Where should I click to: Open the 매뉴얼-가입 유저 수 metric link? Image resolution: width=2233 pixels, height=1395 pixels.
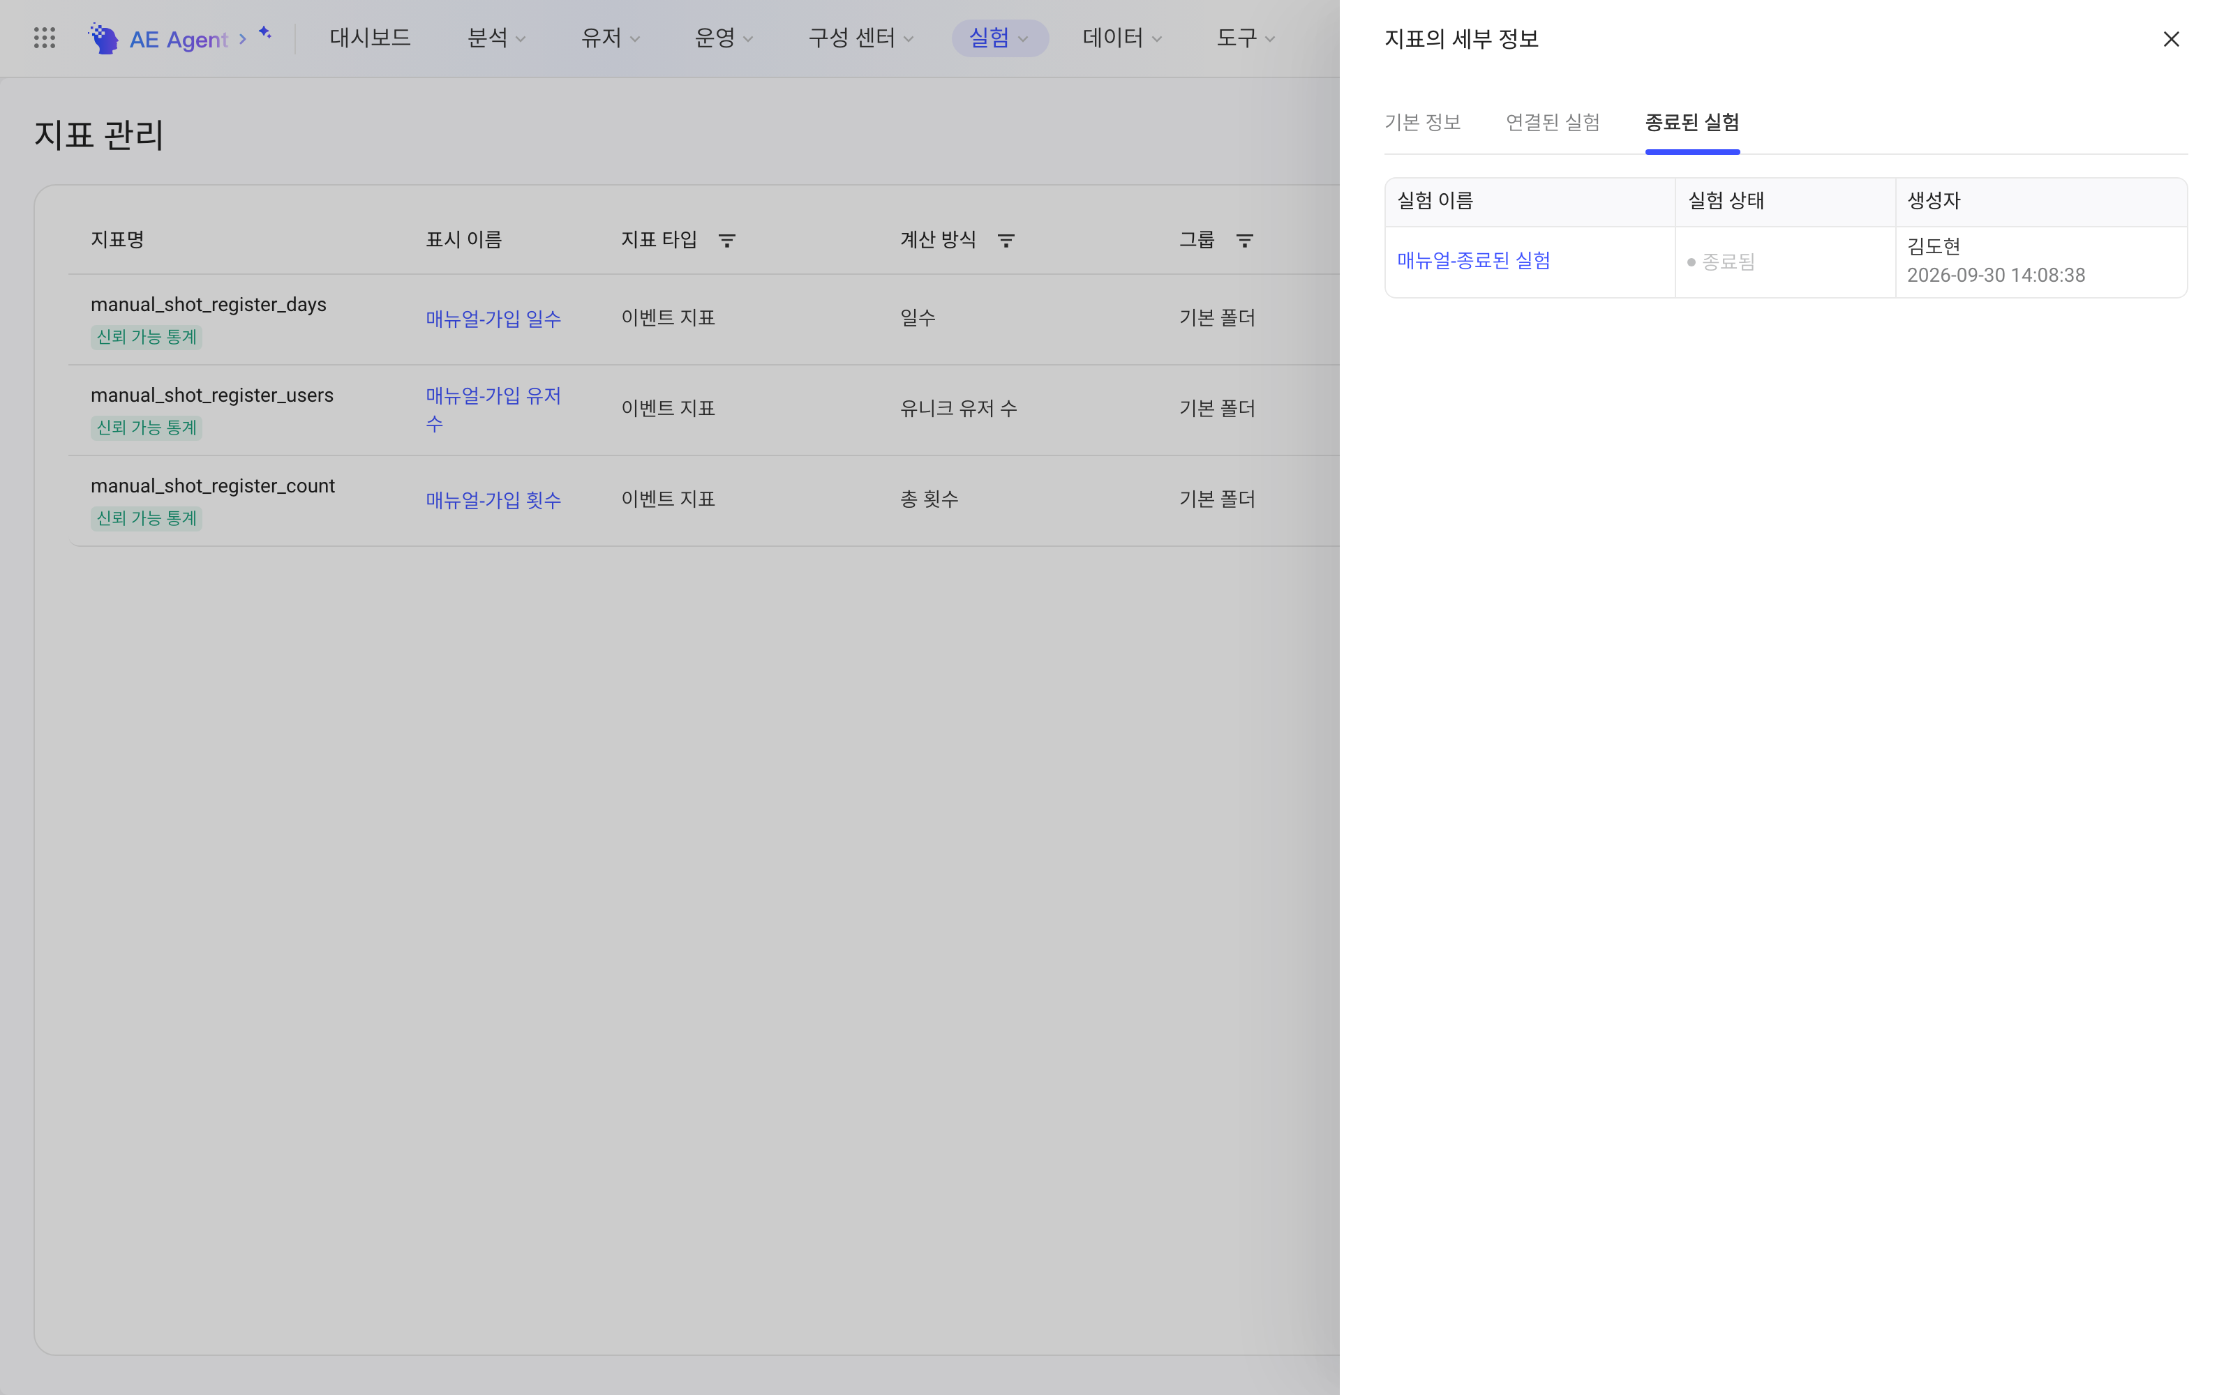pyautogui.click(x=493, y=409)
